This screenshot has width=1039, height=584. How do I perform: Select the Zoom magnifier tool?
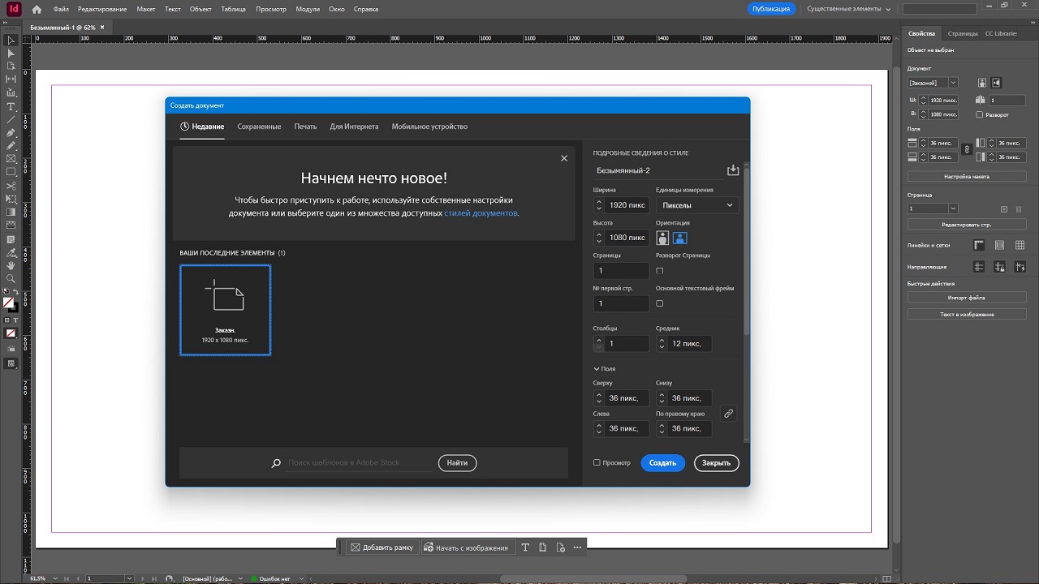tap(11, 278)
